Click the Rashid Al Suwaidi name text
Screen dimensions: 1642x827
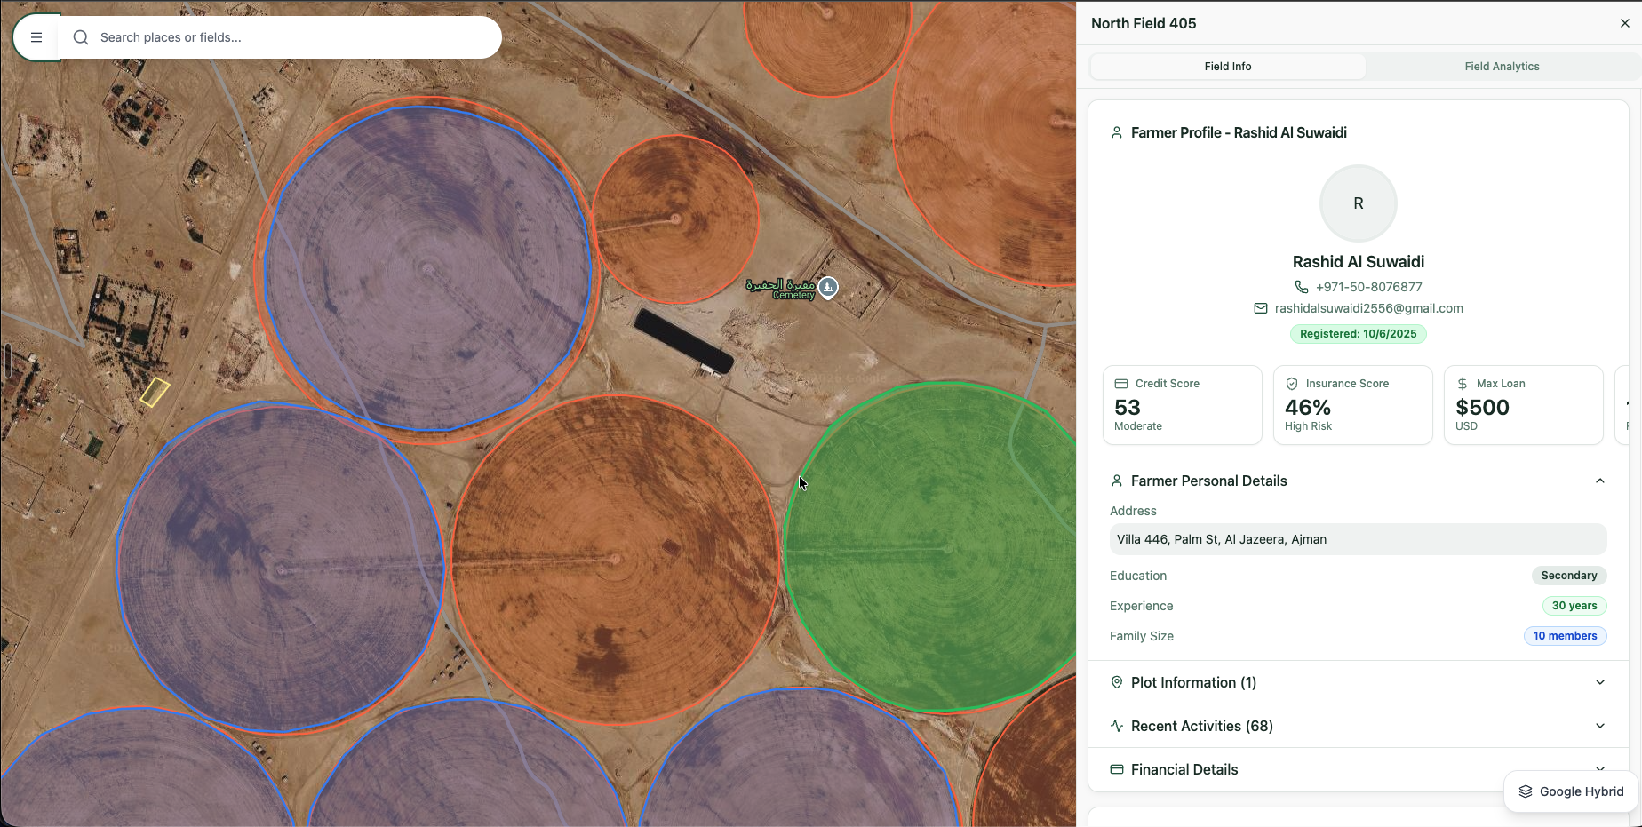click(1358, 262)
